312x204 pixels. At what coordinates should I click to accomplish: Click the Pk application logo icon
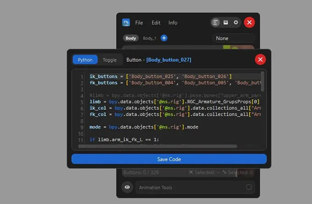coord(126,22)
